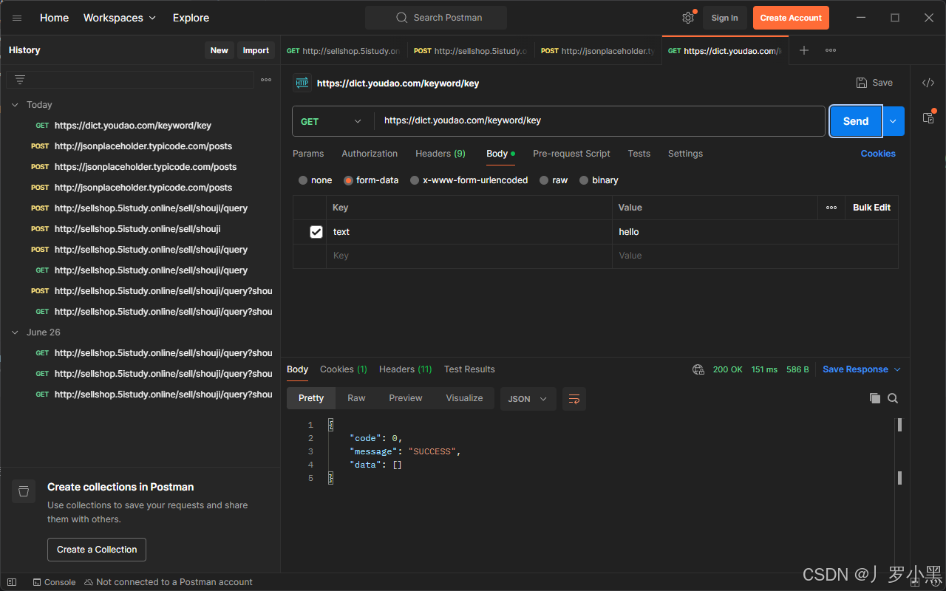Click the Sign In button
The image size is (946, 591).
tap(724, 18)
